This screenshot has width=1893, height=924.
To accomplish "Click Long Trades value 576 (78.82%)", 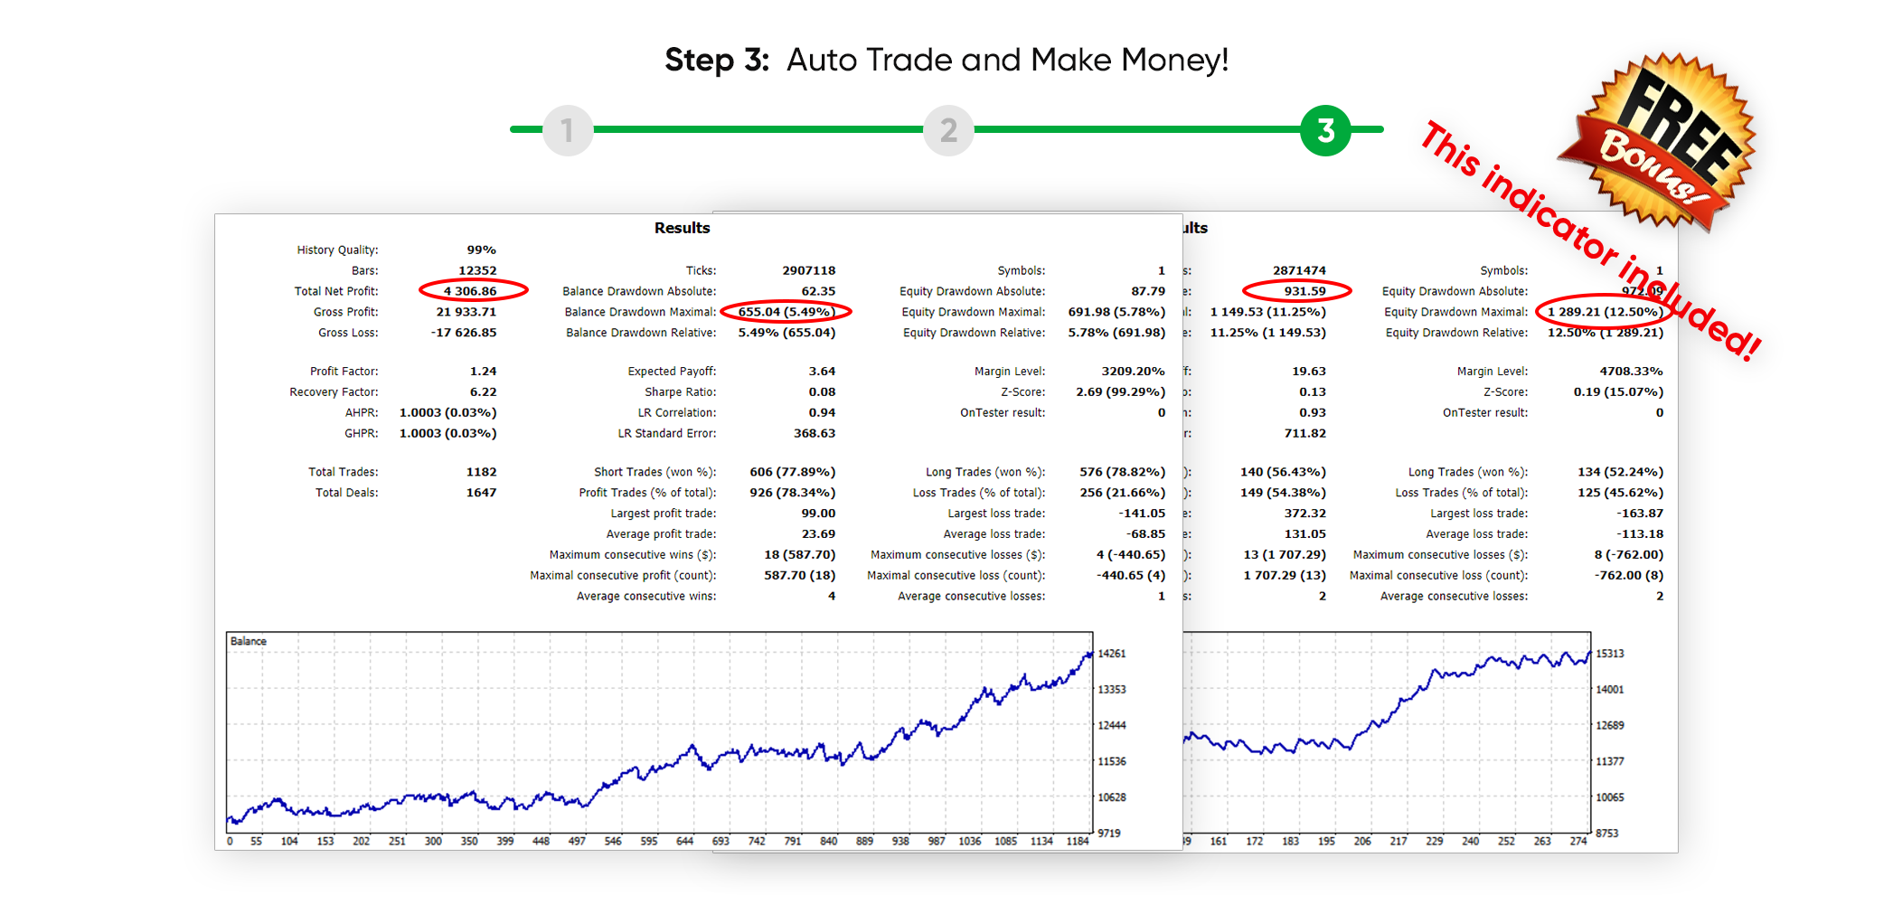I will coord(1123,472).
